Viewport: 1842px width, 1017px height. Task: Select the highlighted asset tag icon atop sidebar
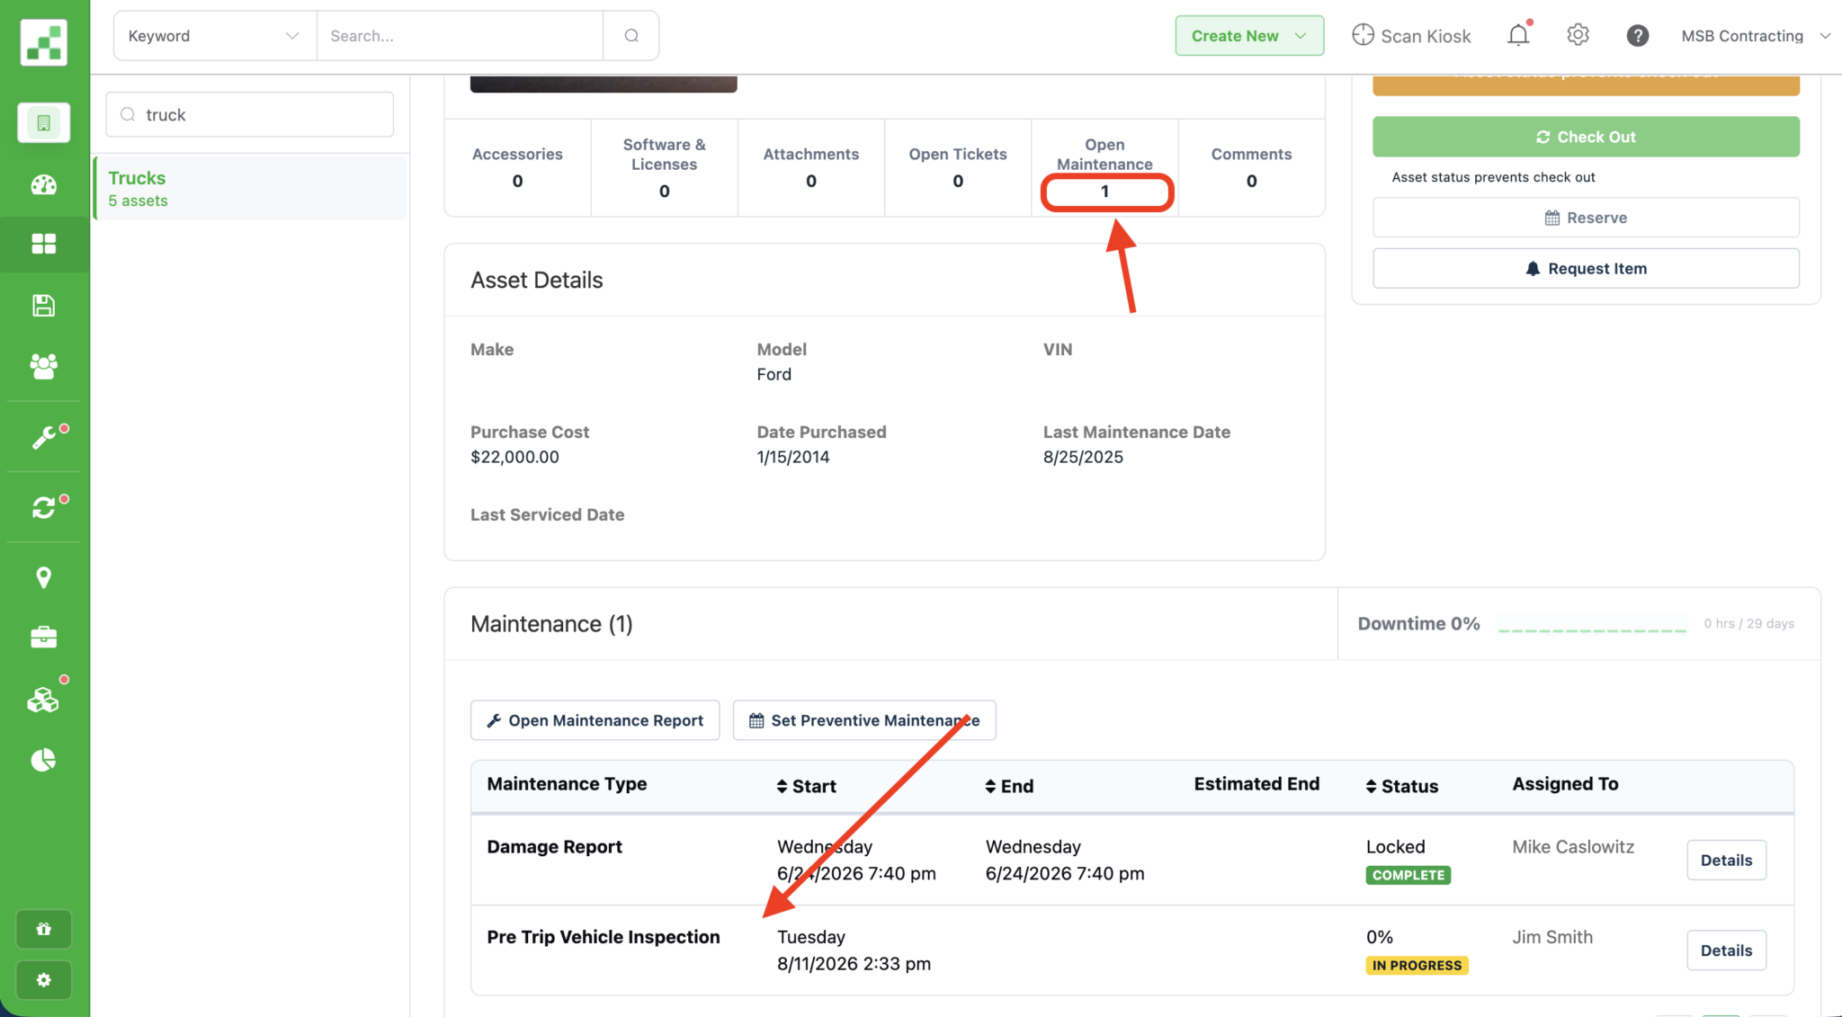(43, 122)
